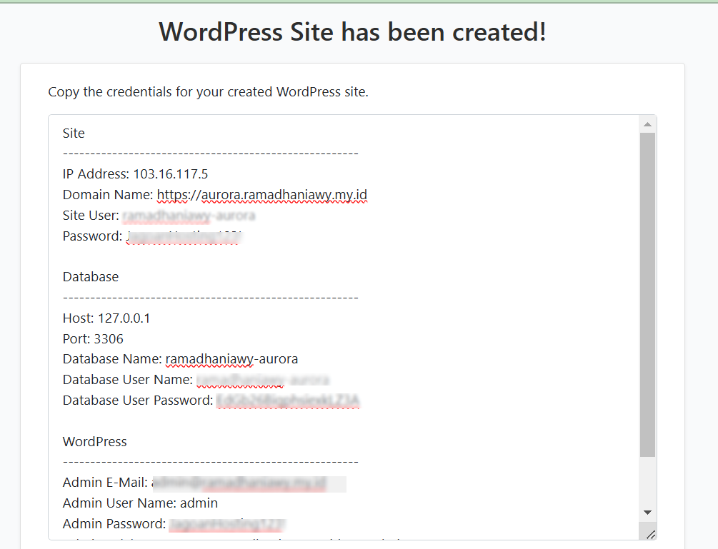718x549 pixels.
Task: Click the 'Admin E-Mail' line
Action: pos(204,483)
